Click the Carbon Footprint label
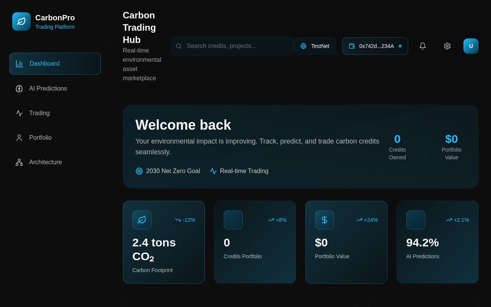The height and width of the screenshot is (307, 491). (152, 270)
